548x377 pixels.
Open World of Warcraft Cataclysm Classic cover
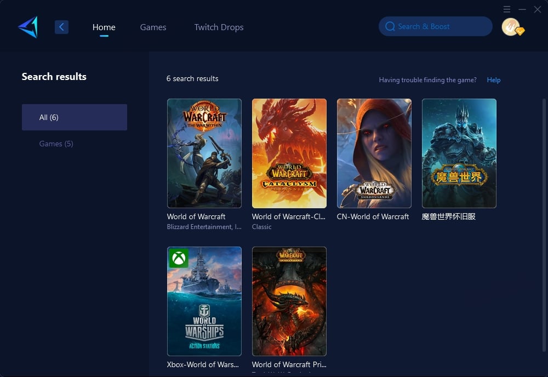pos(289,153)
